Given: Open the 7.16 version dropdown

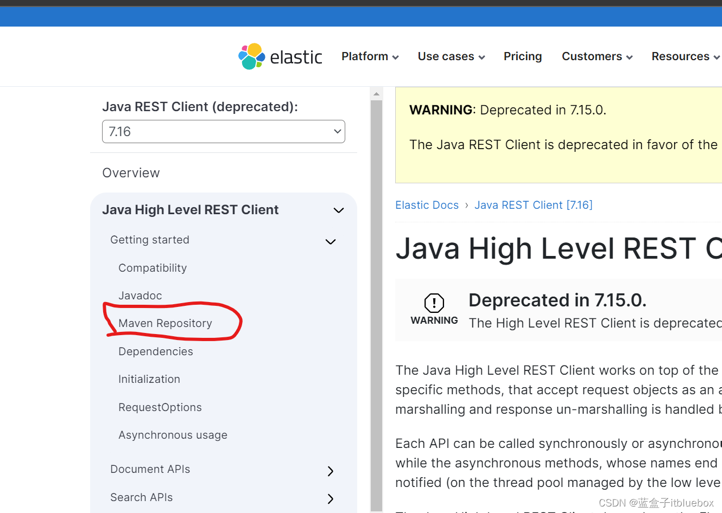Looking at the screenshot, I should point(224,132).
